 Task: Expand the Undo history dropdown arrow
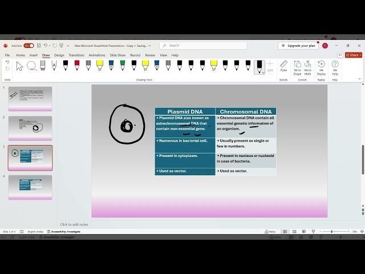(50, 46)
